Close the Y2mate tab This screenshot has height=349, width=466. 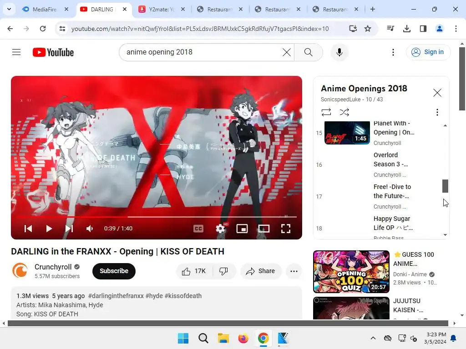click(x=183, y=9)
